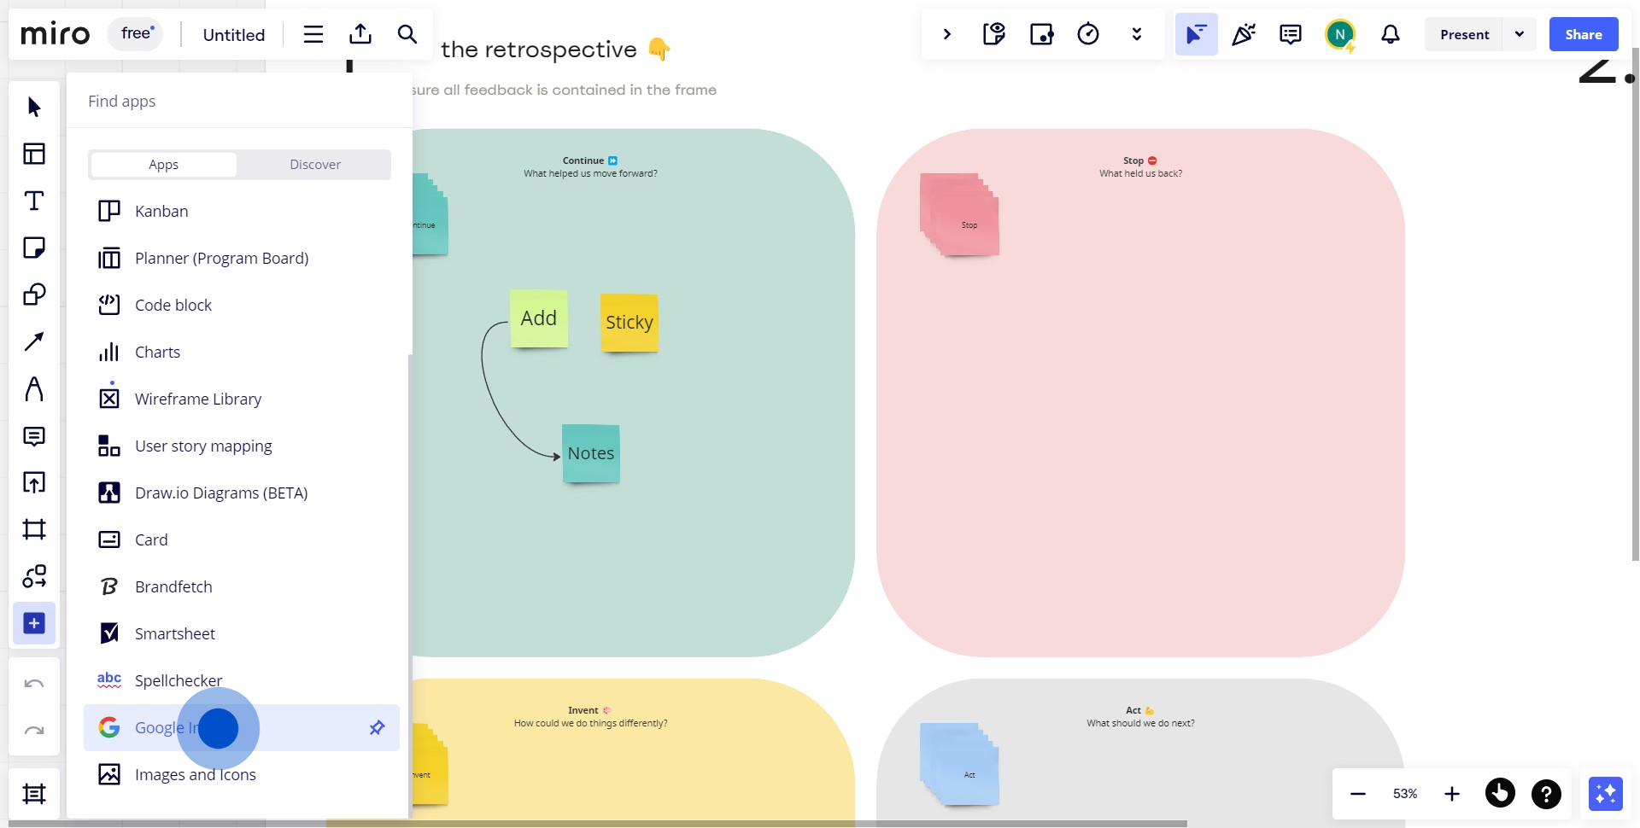
Task: Click the Present button
Action: (1464, 34)
